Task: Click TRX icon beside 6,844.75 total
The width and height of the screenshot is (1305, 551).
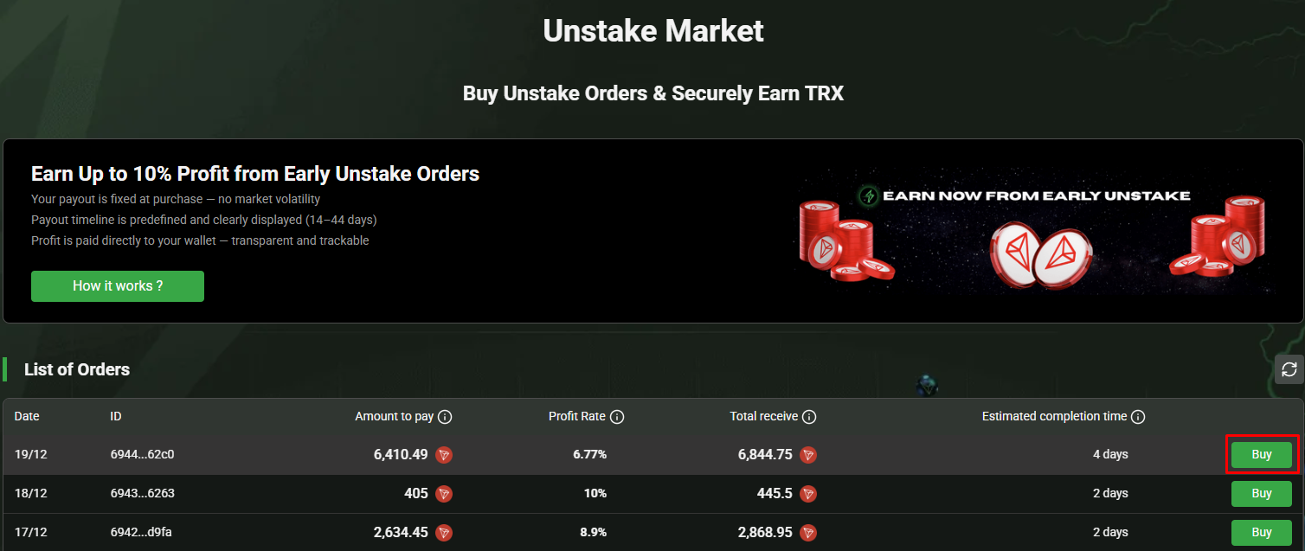Action: [x=808, y=455]
